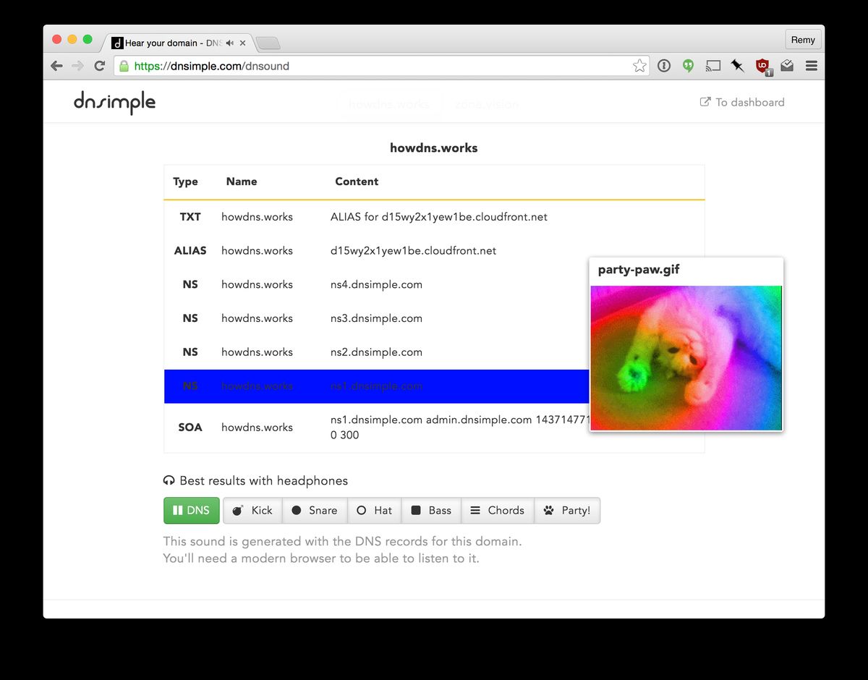Click the Type column header
The image size is (868, 680).
click(x=185, y=182)
